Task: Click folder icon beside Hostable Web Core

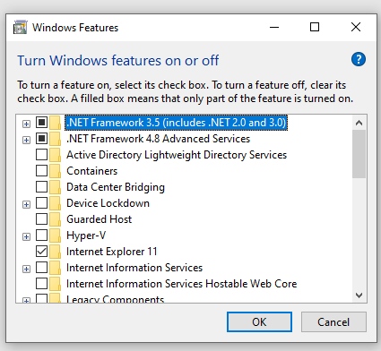Action: [55, 284]
